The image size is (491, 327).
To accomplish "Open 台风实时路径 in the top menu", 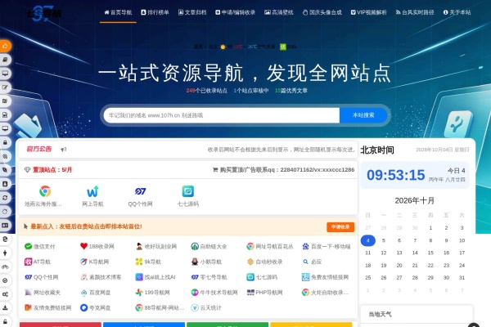I will 415,12.
